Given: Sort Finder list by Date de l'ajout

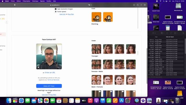Looking at the screenshot, I should (x=170, y=37).
